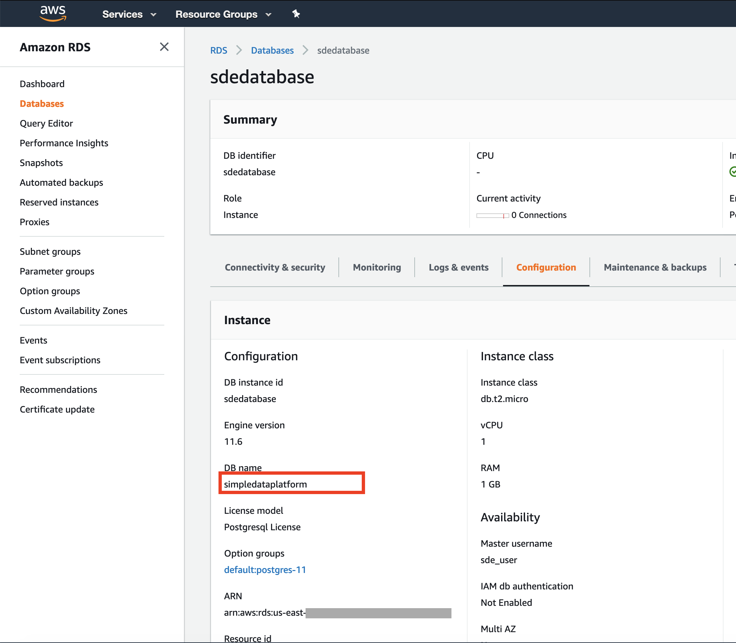This screenshot has width=736, height=643.
Task: Click Databases breadcrumb link
Action: [x=272, y=51]
